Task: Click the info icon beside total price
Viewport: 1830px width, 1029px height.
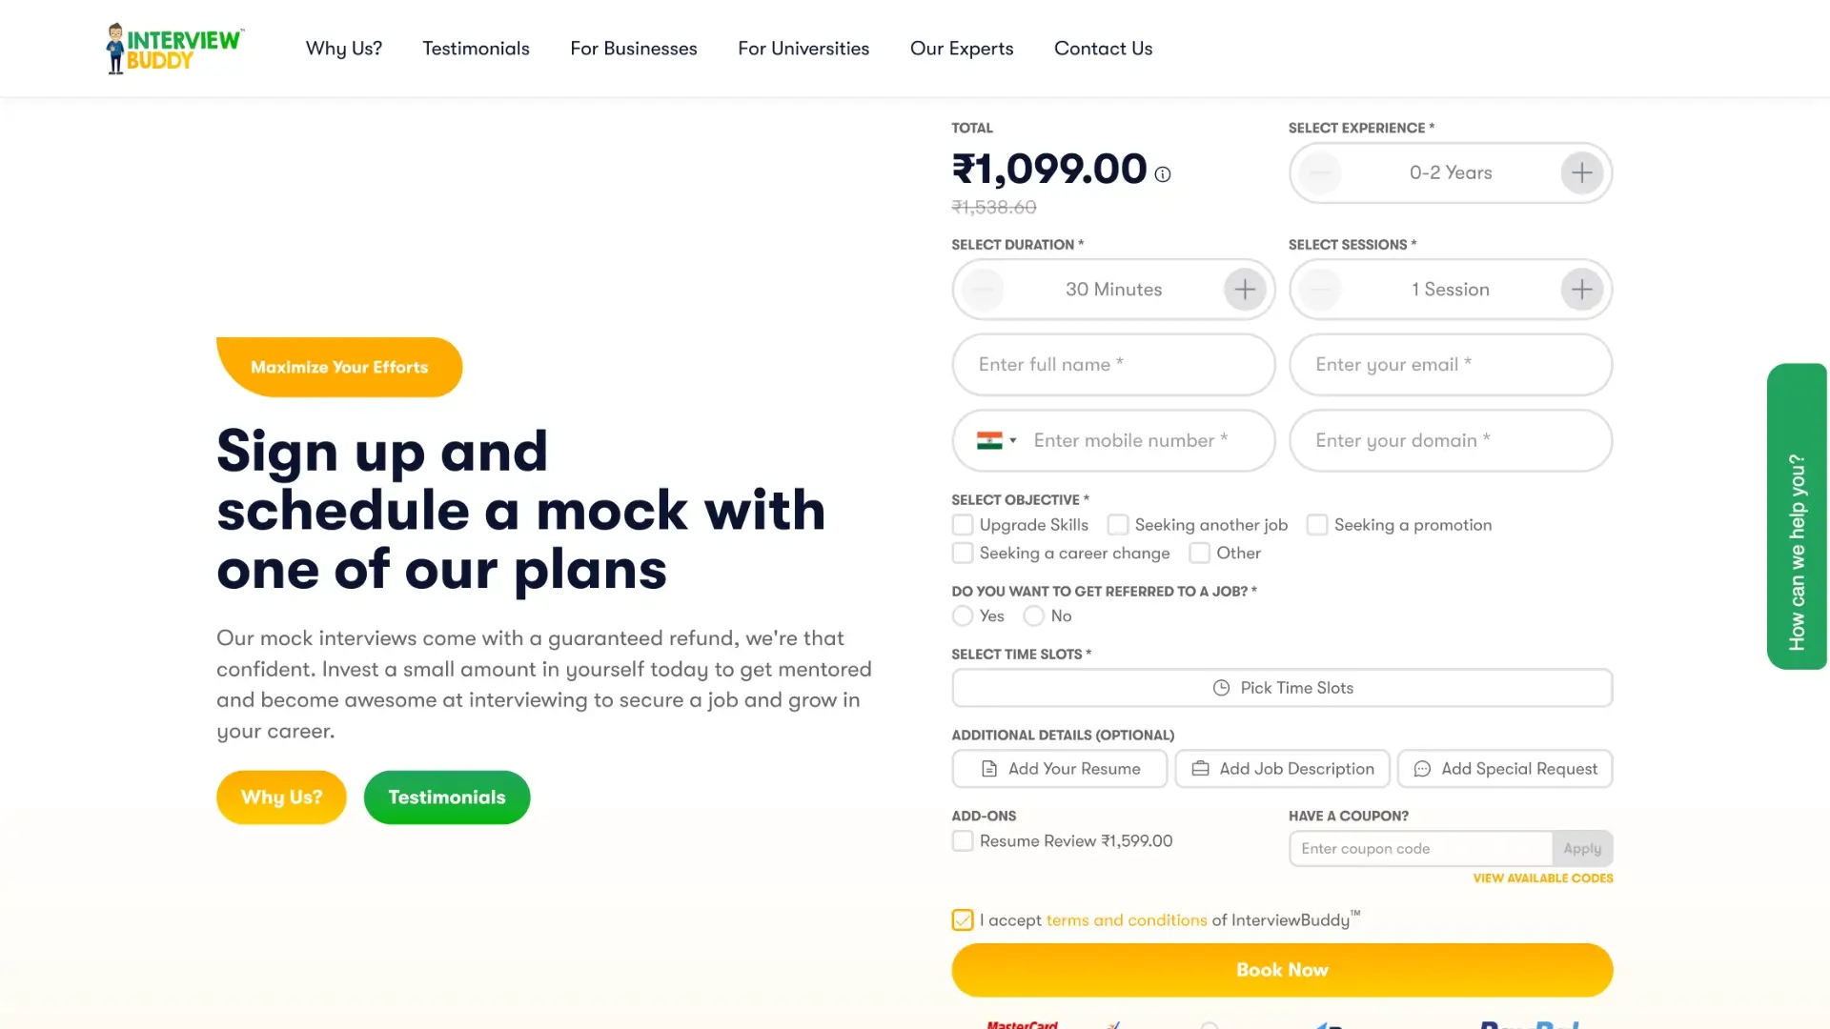Action: tap(1163, 174)
